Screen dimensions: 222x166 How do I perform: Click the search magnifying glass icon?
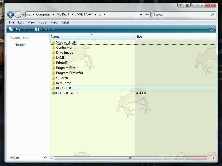click(x=213, y=14)
